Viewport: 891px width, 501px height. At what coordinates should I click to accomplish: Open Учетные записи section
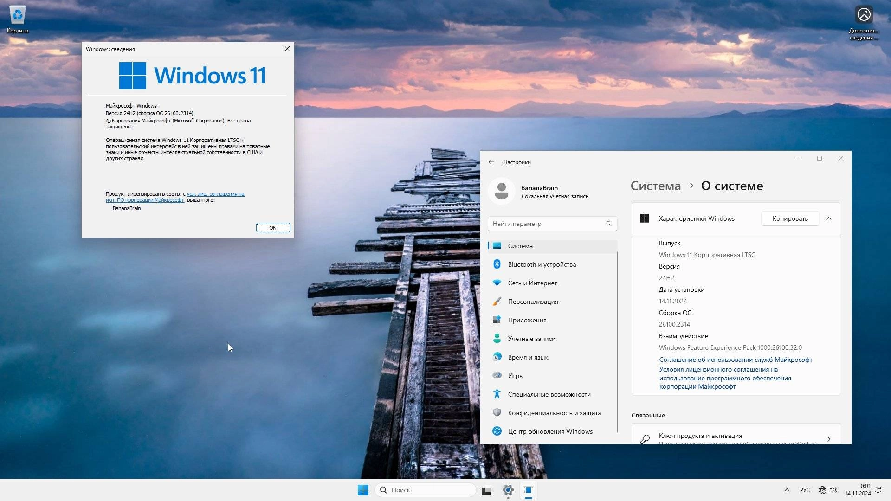(552, 339)
